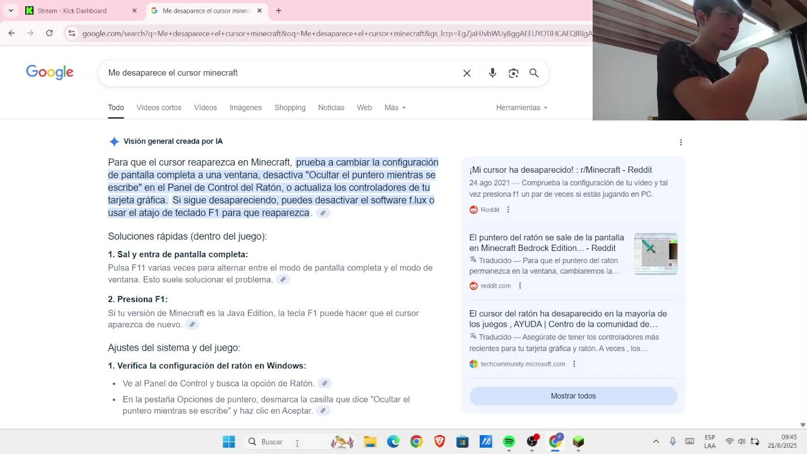This screenshot has height=454, width=807.
Task: Switch to the 'Shopping' results tab
Action: 290,108
